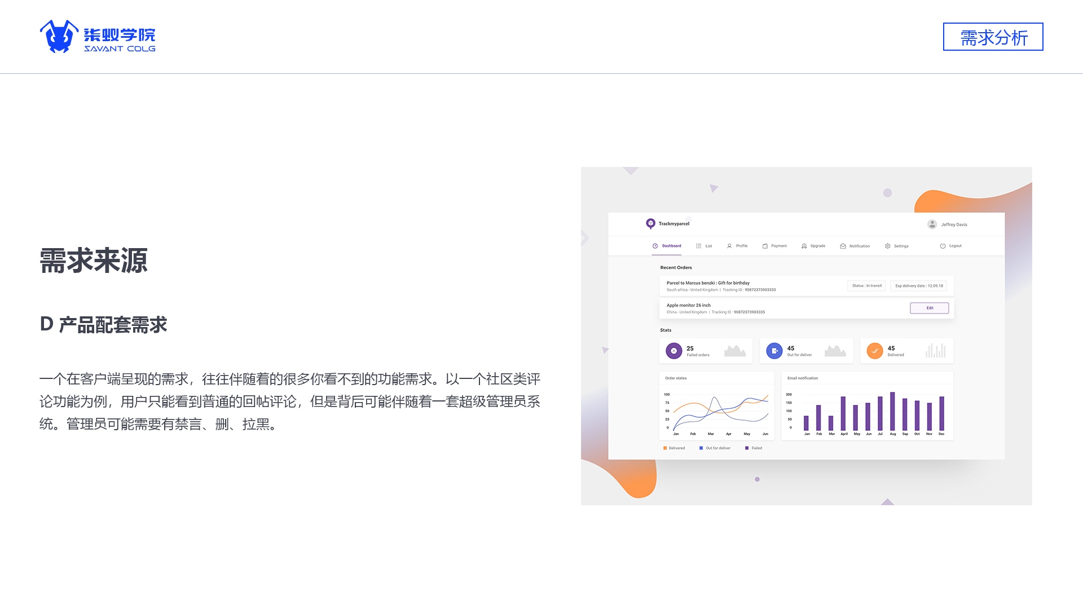Click the Out for deliver blue icon

pos(774,351)
